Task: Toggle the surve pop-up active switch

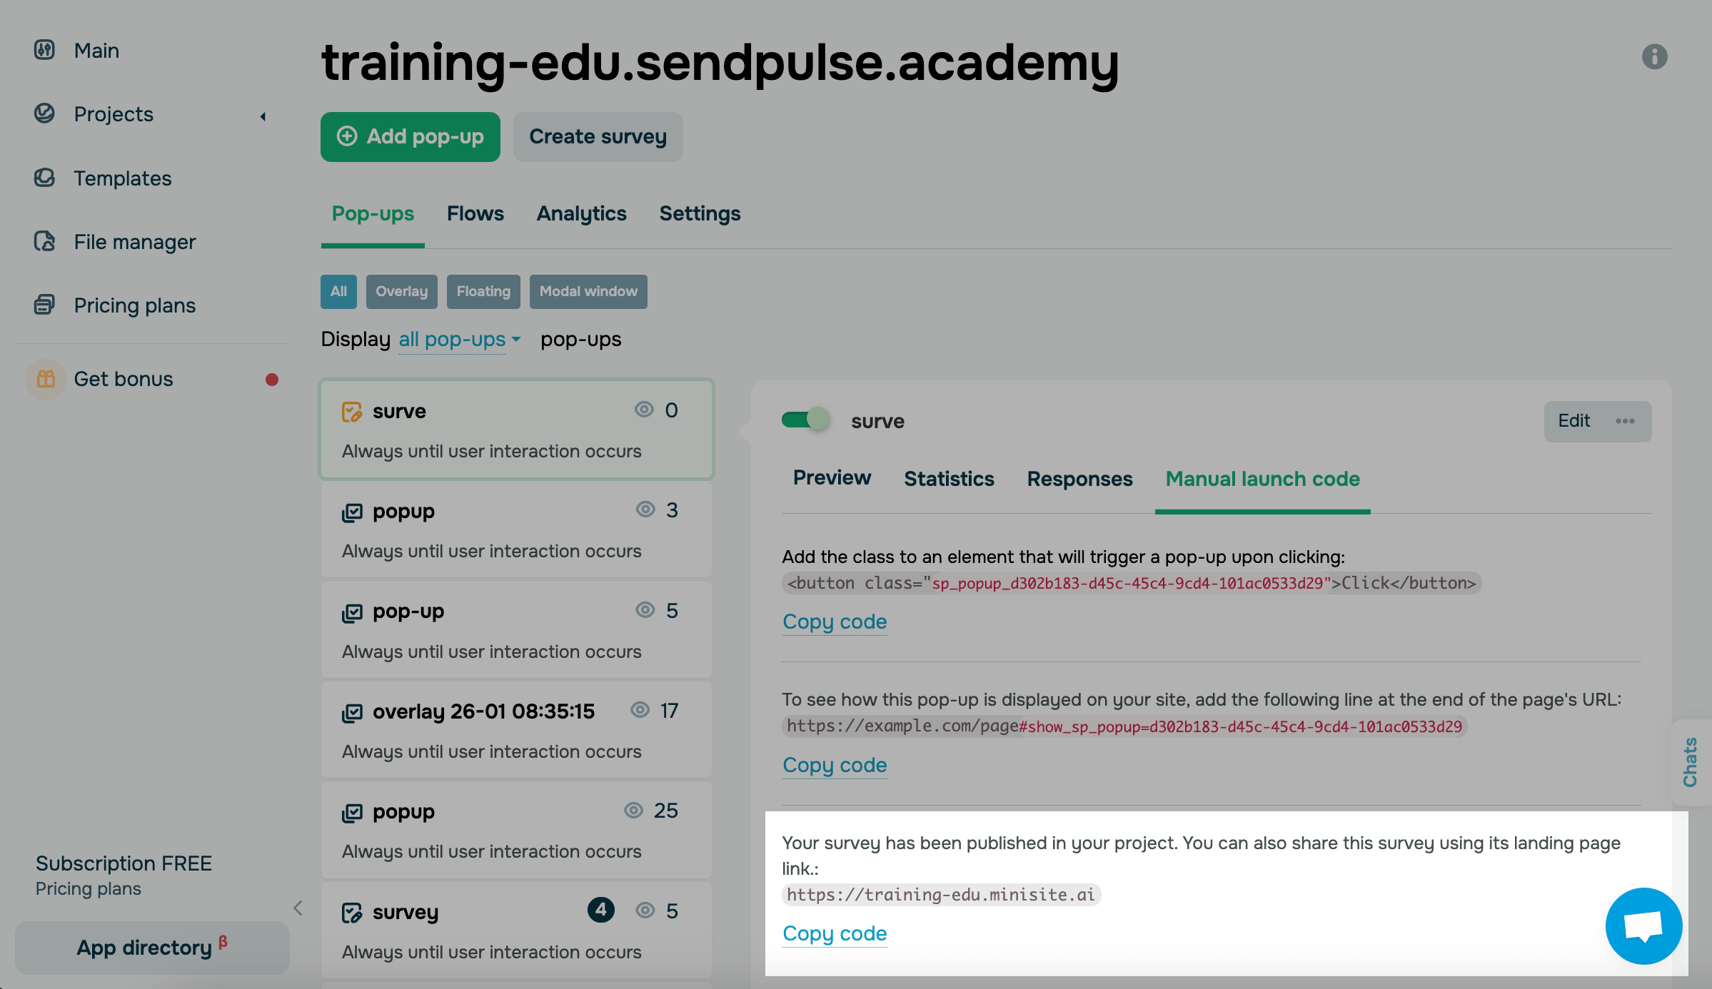Action: pos(805,420)
